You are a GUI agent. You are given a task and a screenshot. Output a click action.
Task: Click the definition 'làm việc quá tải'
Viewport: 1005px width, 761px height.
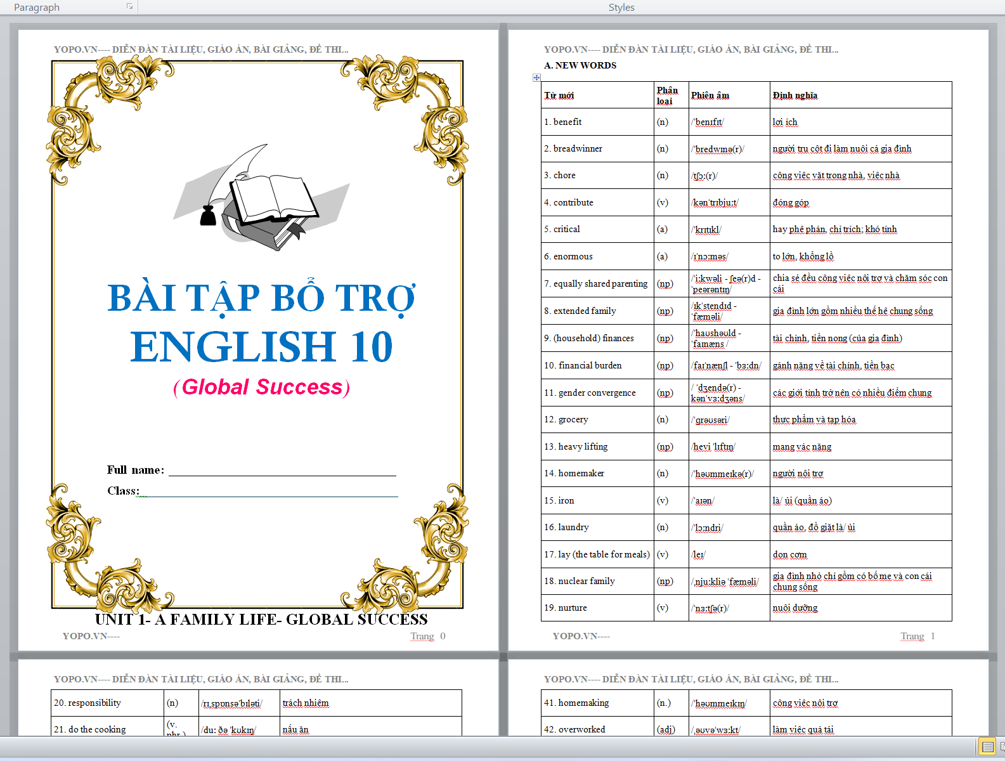point(803,729)
